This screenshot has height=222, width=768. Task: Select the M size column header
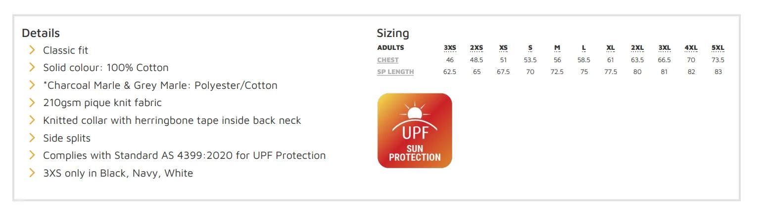click(x=557, y=48)
